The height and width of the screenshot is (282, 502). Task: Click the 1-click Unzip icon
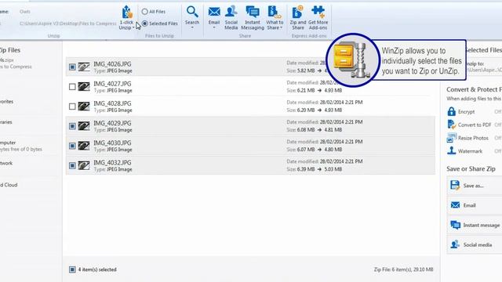[127, 13]
